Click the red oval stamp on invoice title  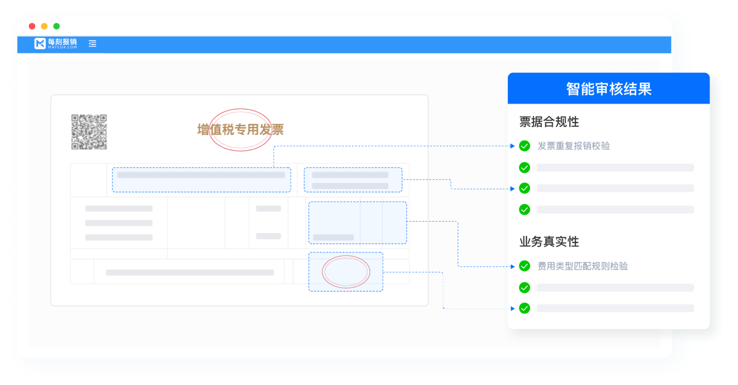(x=240, y=130)
